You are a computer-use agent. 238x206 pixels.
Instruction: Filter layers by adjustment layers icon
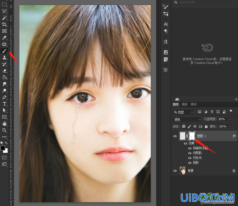click(x=206, y=112)
